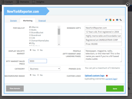Click the 'DOMAIN USP'S' label
The width and height of the screenshot is (132, 99).
coord(74,28)
